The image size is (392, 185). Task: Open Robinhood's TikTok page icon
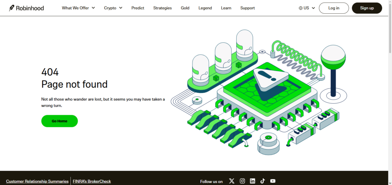coord(263,181)
